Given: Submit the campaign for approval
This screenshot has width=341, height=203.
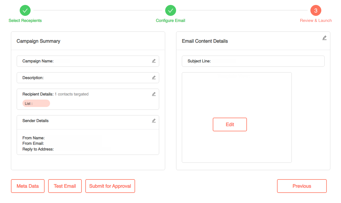Looking at the screenshot, I should click(110, 186).
